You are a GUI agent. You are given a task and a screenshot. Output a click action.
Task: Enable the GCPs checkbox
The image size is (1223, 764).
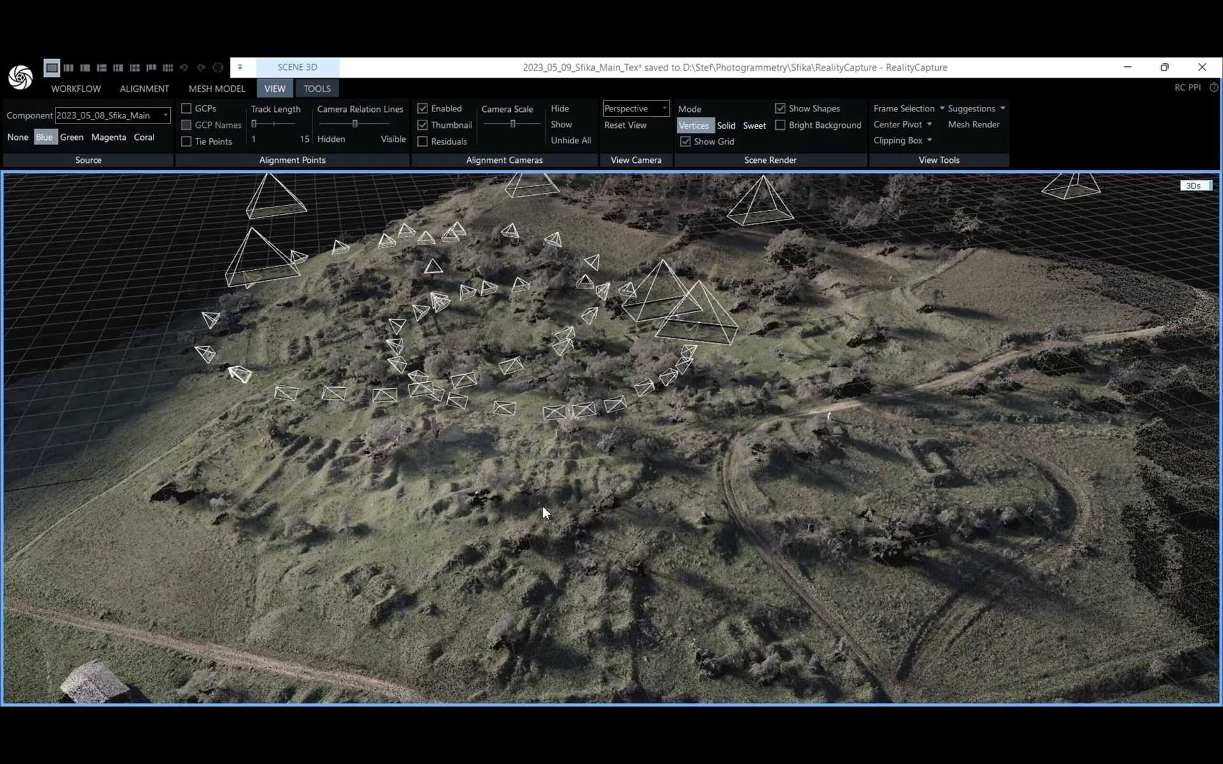pyautogui.click(x=185, y=108)
